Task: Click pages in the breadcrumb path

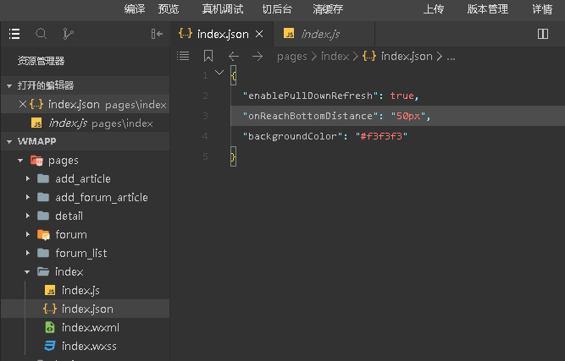Action: 292,57
